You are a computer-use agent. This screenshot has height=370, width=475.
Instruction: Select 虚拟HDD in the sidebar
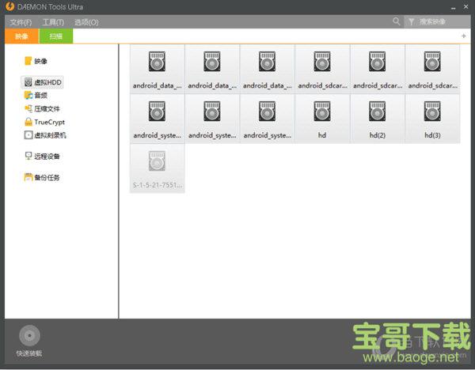point(43,82)
